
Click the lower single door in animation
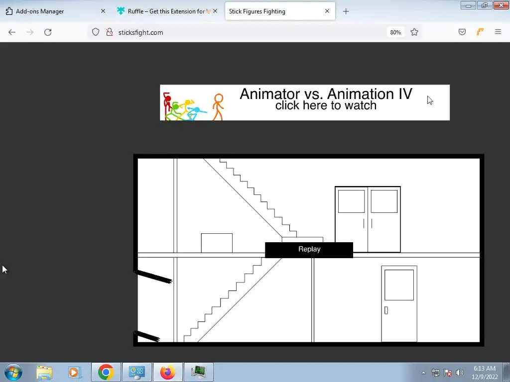pos(399,304)
